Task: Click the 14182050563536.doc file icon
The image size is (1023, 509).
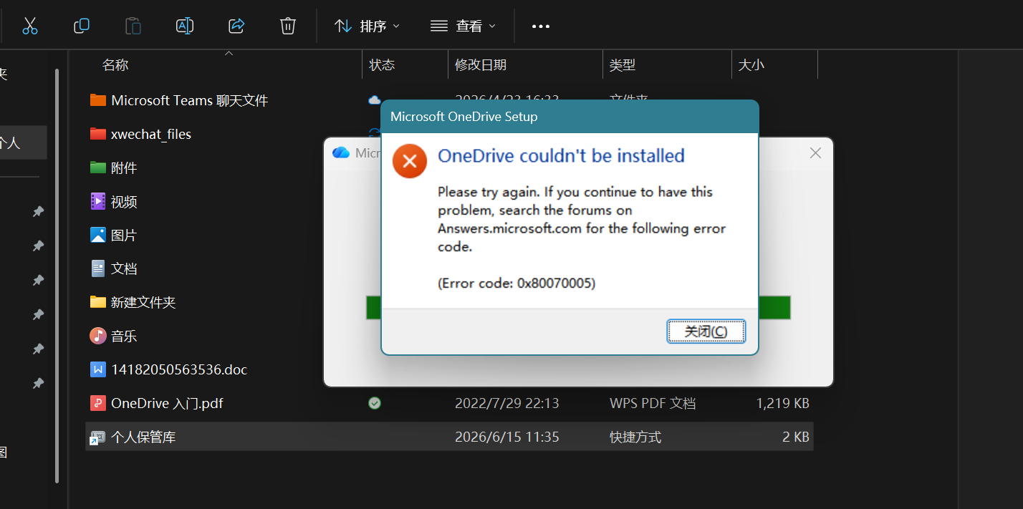Action: (x=98, y=369)
